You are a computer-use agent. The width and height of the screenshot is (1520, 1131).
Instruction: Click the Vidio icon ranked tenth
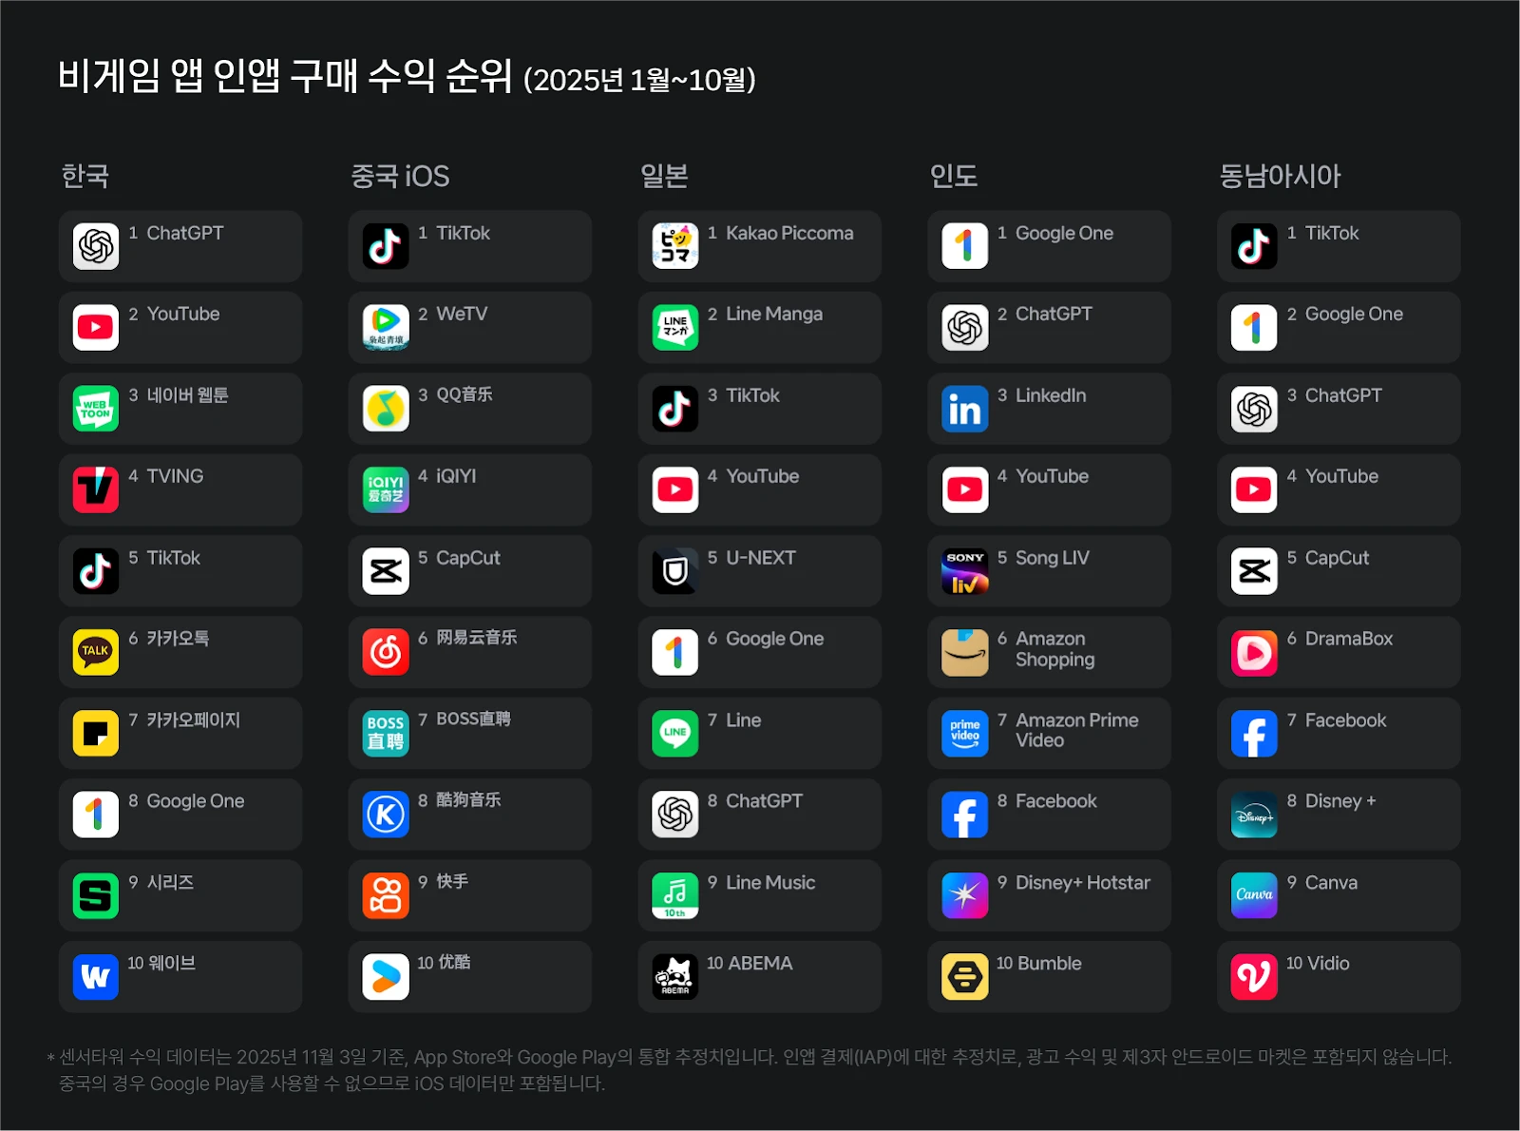point(1254,977)
